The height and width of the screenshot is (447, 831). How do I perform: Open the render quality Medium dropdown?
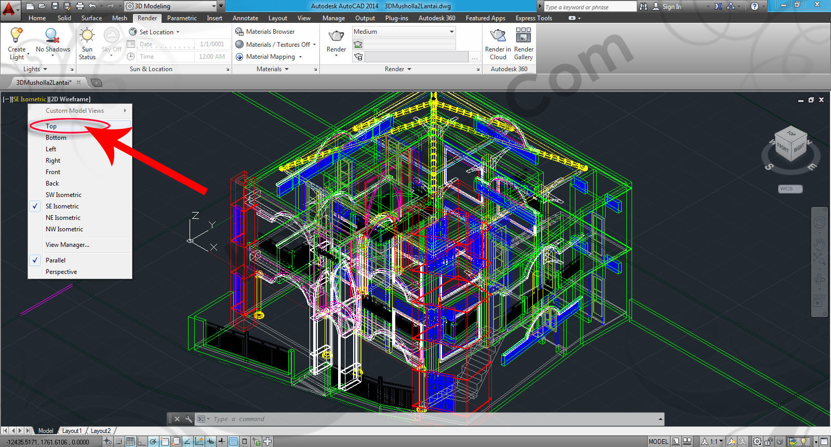404,32
